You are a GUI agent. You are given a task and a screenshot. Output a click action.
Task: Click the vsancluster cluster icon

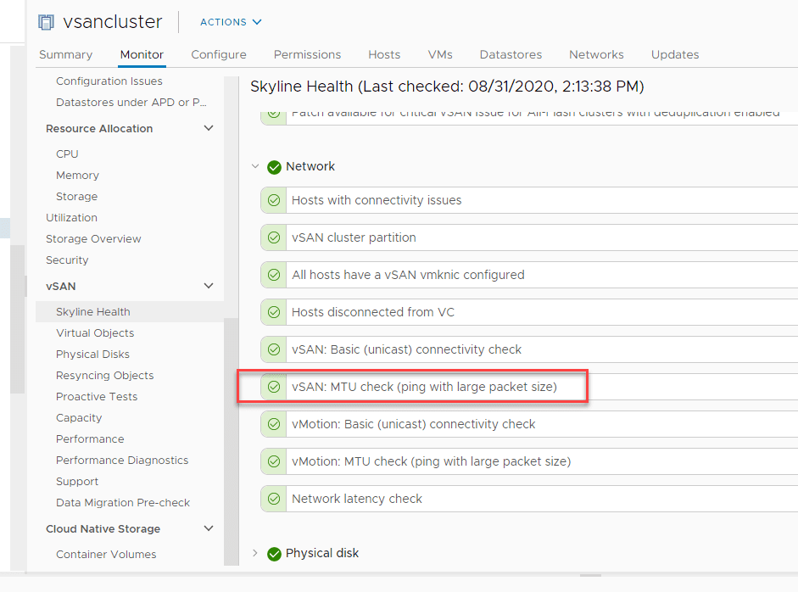(46, 22)
